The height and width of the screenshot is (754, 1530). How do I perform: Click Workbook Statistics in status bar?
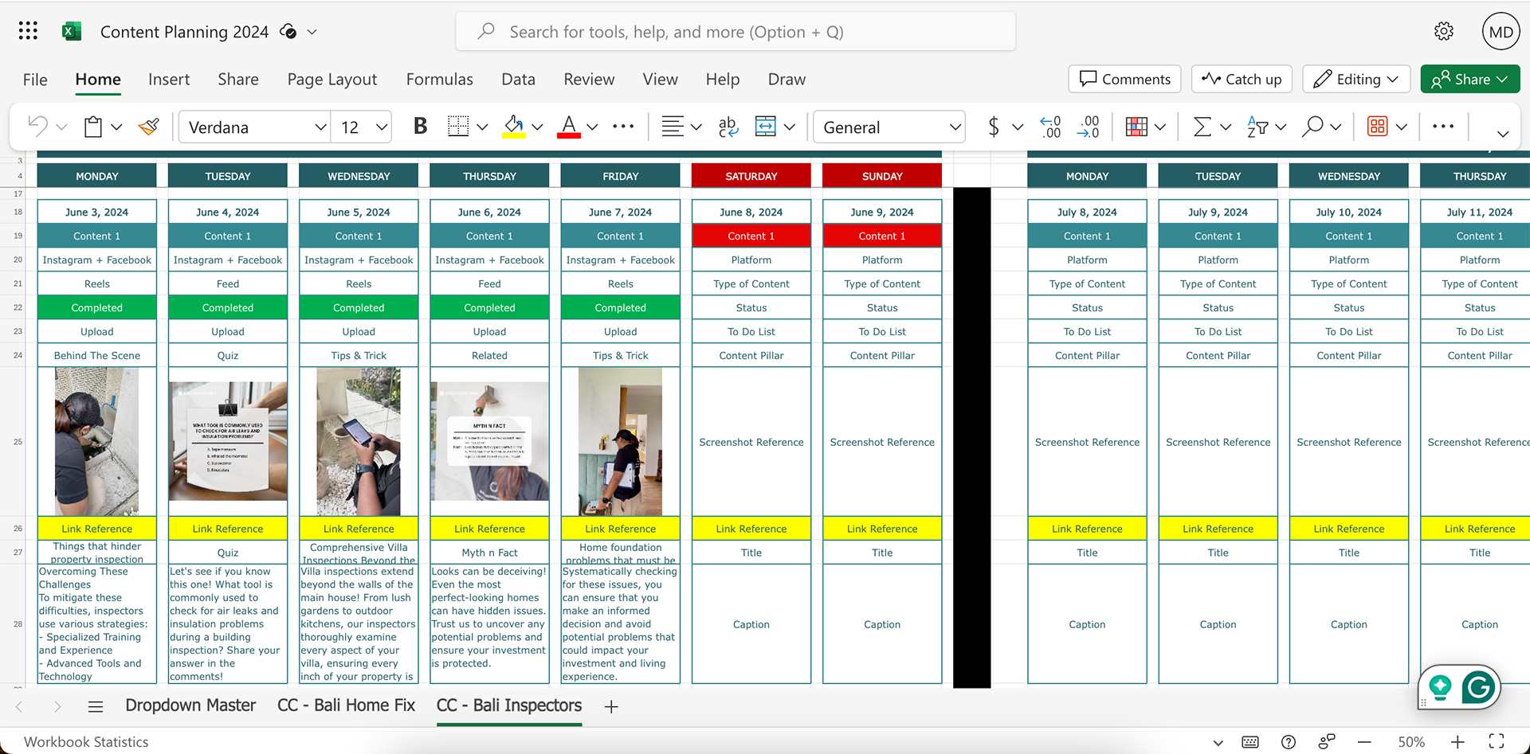coord(86,741)
